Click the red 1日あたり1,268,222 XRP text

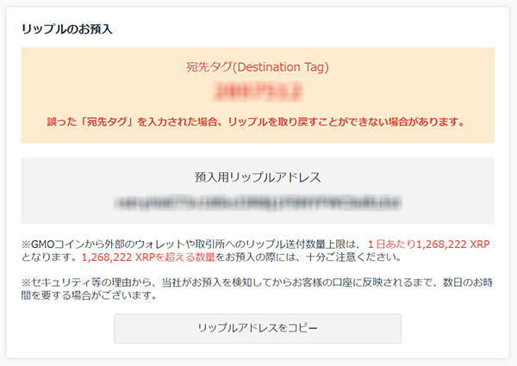click(428, 245)
